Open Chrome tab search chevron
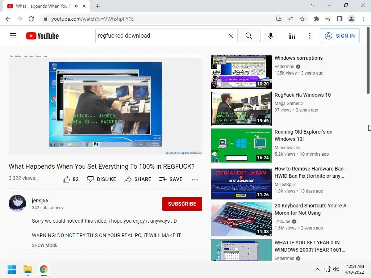This screenshot has height=278, width=371. pos(313,5)
